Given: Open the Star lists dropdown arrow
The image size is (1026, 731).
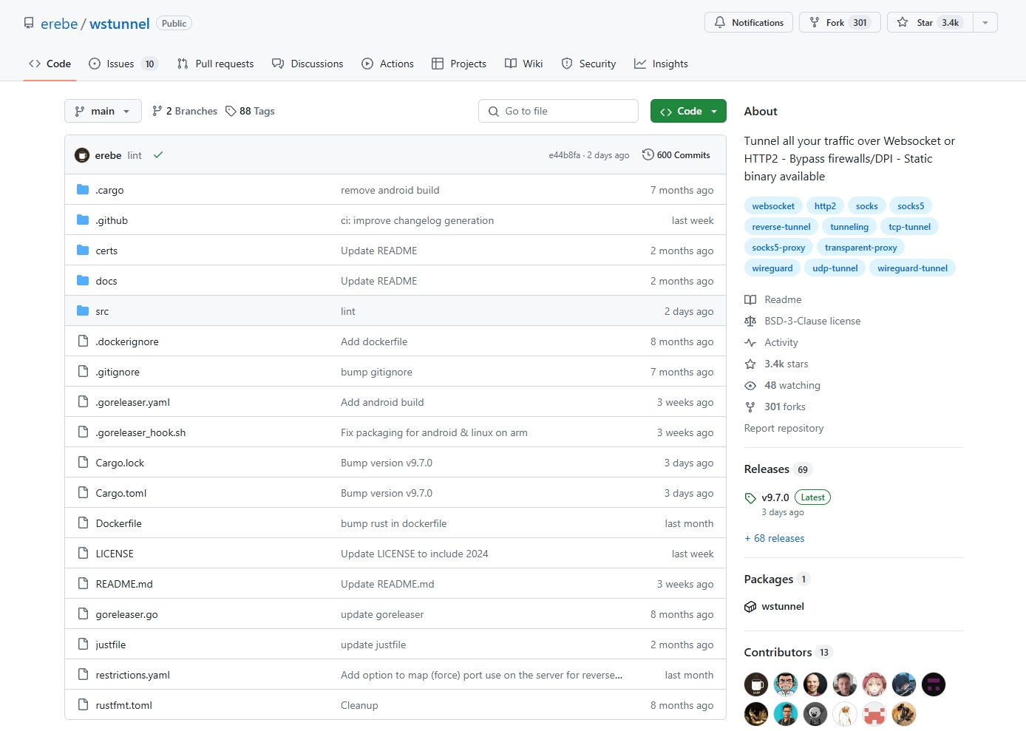Looking at the screenshot, I should pyautogui.click(x=985, y=22).
